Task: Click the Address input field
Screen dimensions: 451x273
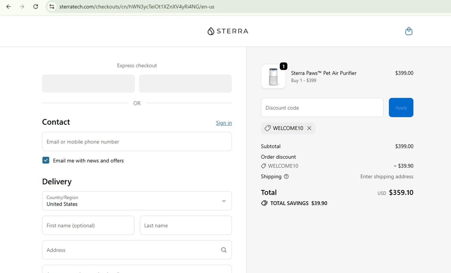Action: tap(137, 250)
